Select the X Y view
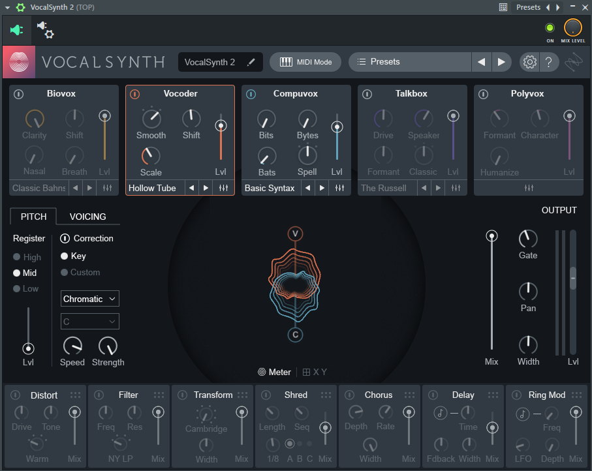This screenshot has height=471, width=592. pyautogui.click(x=315, y=372)
